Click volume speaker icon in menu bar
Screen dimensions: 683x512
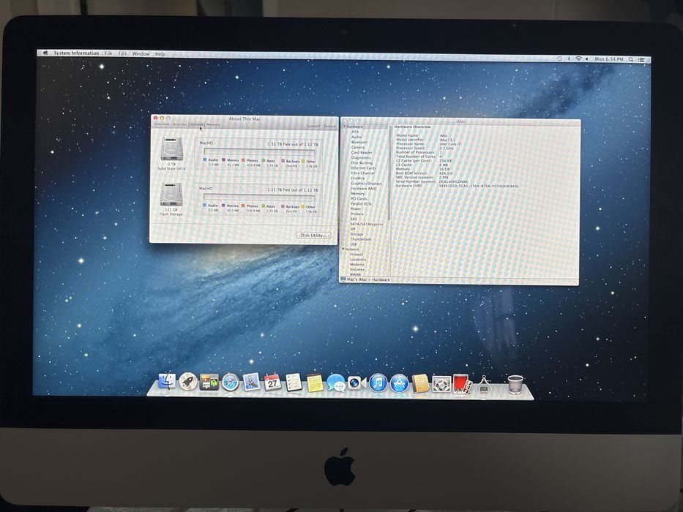tap(586, 59)
